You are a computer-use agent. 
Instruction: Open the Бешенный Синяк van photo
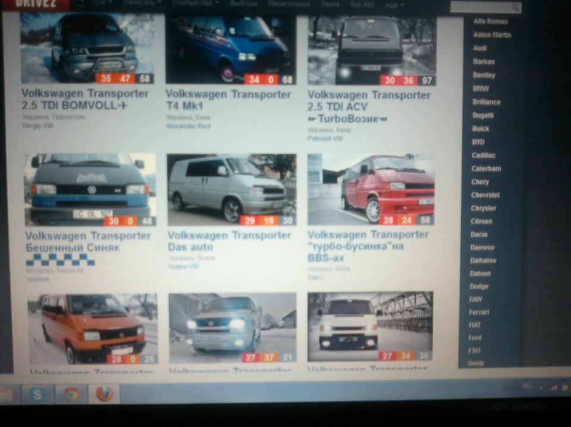(90, 189)
